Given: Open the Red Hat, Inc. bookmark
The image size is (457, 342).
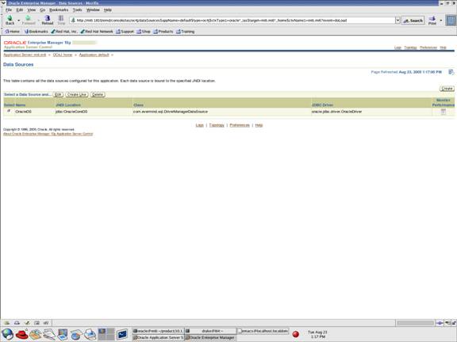Looking at the screenshot, I should [64, 32].
